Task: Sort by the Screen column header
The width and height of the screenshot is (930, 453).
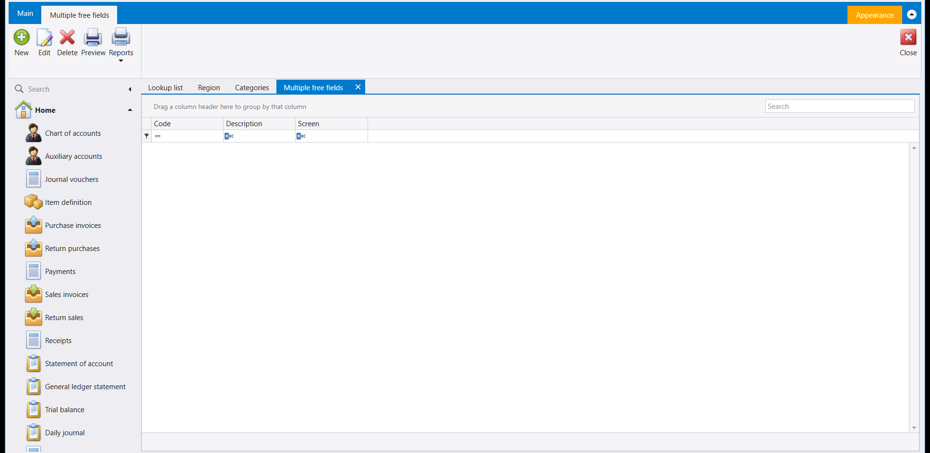Action: click(x=332, y=124)
